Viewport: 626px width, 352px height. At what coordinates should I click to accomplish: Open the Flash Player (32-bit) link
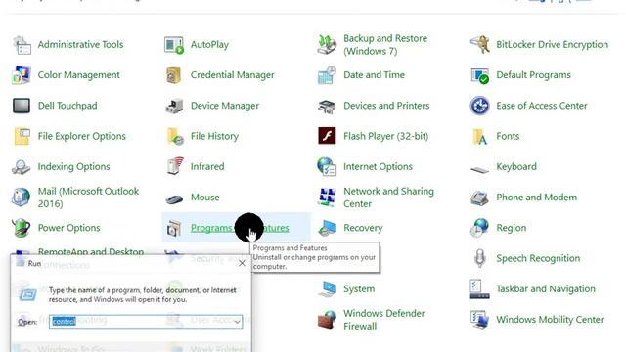(385, 136)
